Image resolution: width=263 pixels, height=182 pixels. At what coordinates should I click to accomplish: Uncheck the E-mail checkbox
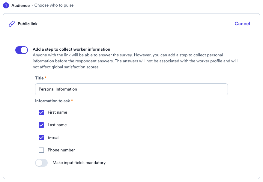41,138
